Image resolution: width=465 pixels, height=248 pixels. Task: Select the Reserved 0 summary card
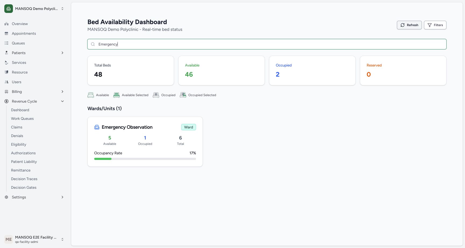click(x=403, y=71)
